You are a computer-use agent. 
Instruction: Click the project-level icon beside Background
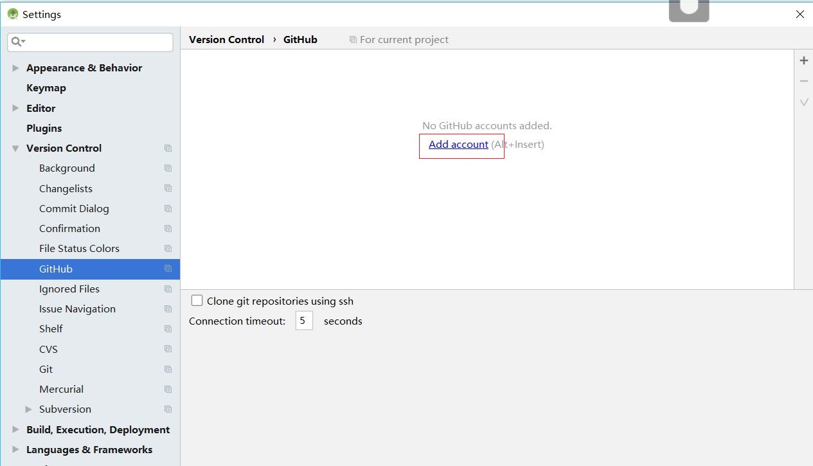[168, 168]
